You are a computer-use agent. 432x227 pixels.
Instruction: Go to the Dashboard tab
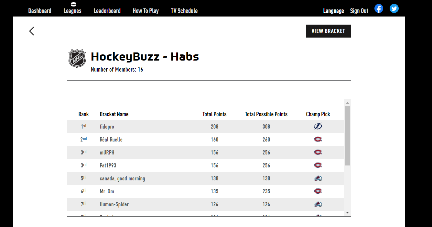pos(40,11)
